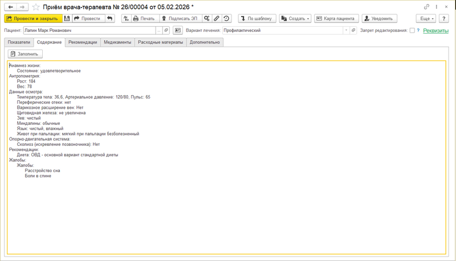Click the debit-credit movements icon
This screenshot has height=261, width=456.
126,18
